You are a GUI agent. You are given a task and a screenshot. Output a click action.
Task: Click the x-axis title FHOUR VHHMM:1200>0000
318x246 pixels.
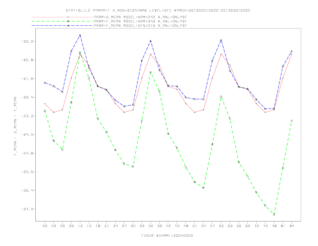tap(167, 236)
